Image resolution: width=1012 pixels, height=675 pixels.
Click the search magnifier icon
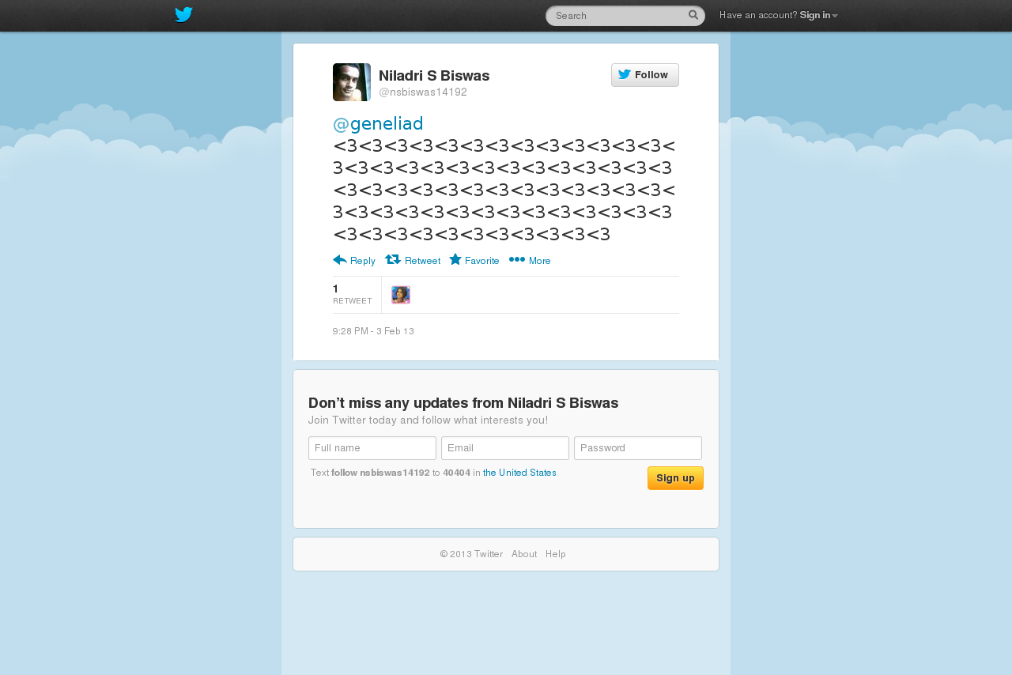693,15
